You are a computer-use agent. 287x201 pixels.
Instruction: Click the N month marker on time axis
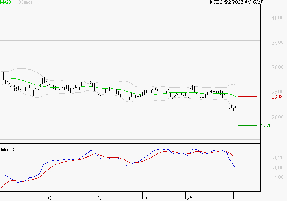[99, 198]
